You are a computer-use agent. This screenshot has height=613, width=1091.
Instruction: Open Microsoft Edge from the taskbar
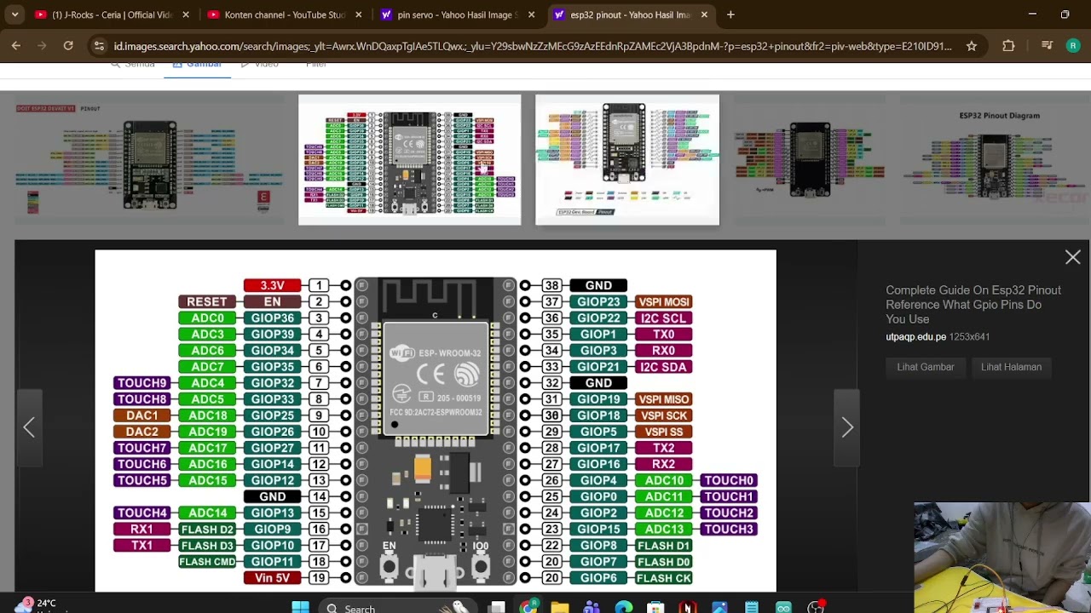(624, 608)
